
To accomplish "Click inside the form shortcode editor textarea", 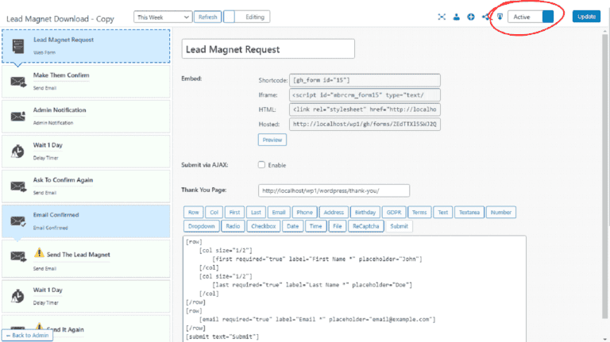I will click(x=354, y=288).
